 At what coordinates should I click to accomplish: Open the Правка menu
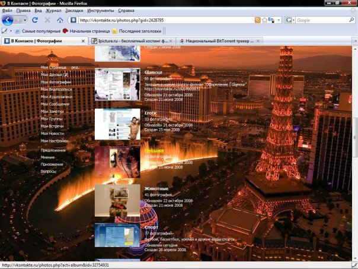pos(23,11)
